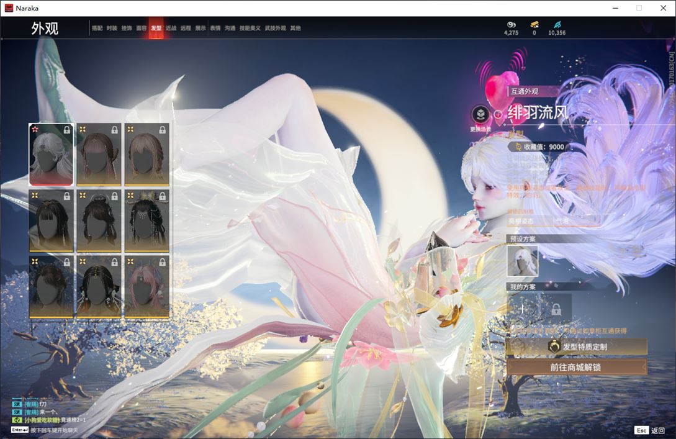676x439 pixels.
Task: Select the black hairstyle with gold center ornament
Action: click(x=99, y=287)
